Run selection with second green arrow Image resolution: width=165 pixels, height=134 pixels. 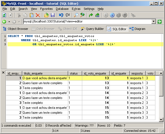tap(97, 15)
